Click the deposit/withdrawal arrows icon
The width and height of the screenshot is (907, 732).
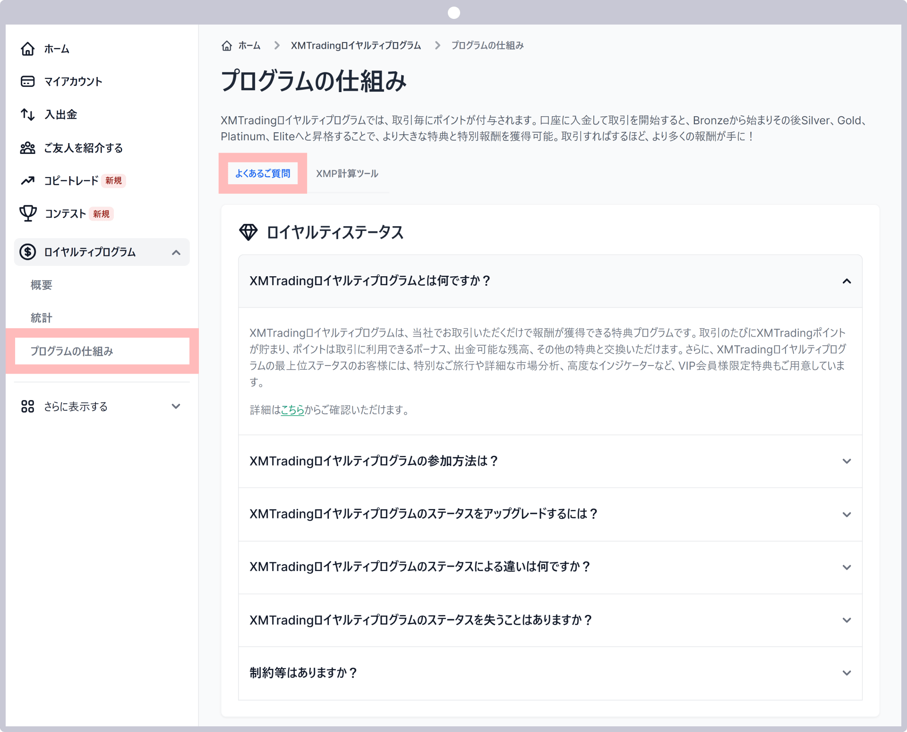(28, 114)
